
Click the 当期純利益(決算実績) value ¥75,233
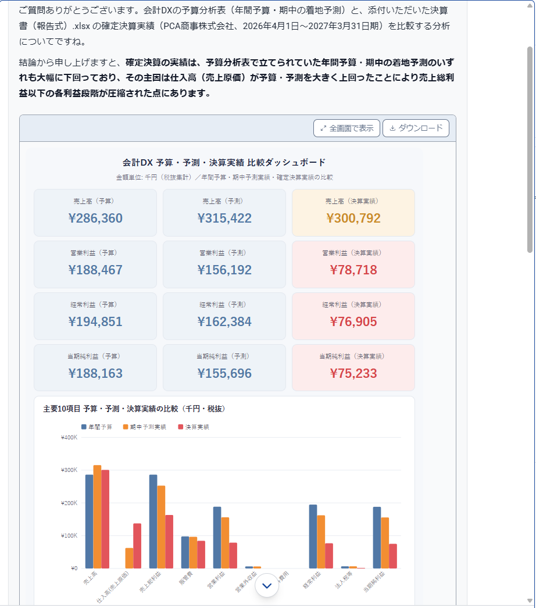[x=353, y=373]
